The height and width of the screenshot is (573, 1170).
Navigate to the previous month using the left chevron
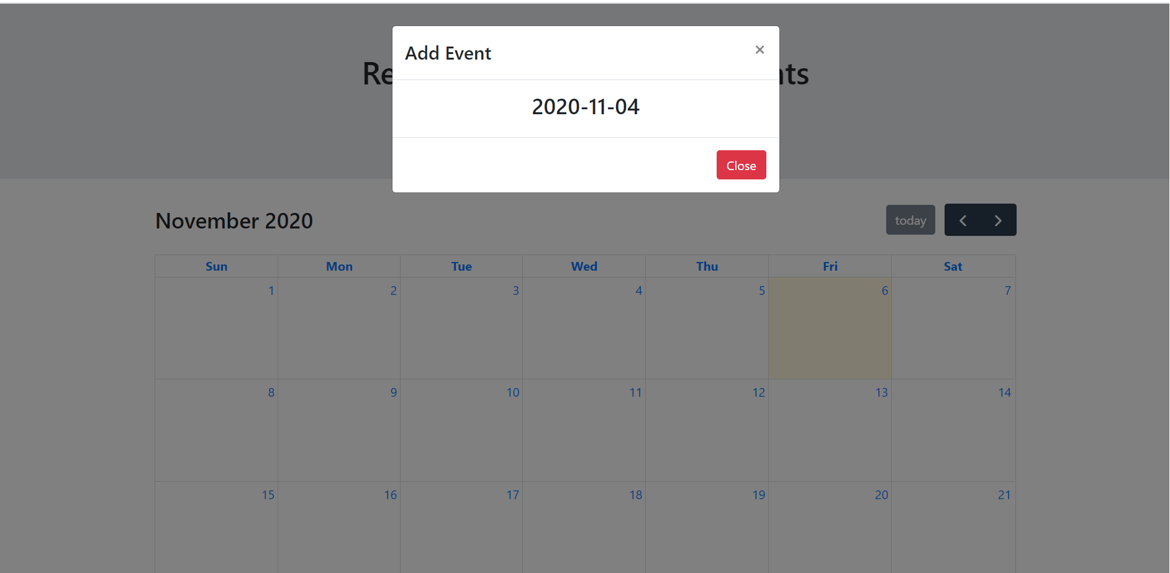(x=963, y=220)
